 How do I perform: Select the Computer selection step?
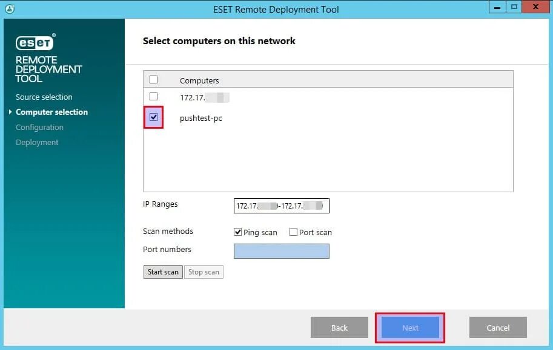click(x=52, y=112)
